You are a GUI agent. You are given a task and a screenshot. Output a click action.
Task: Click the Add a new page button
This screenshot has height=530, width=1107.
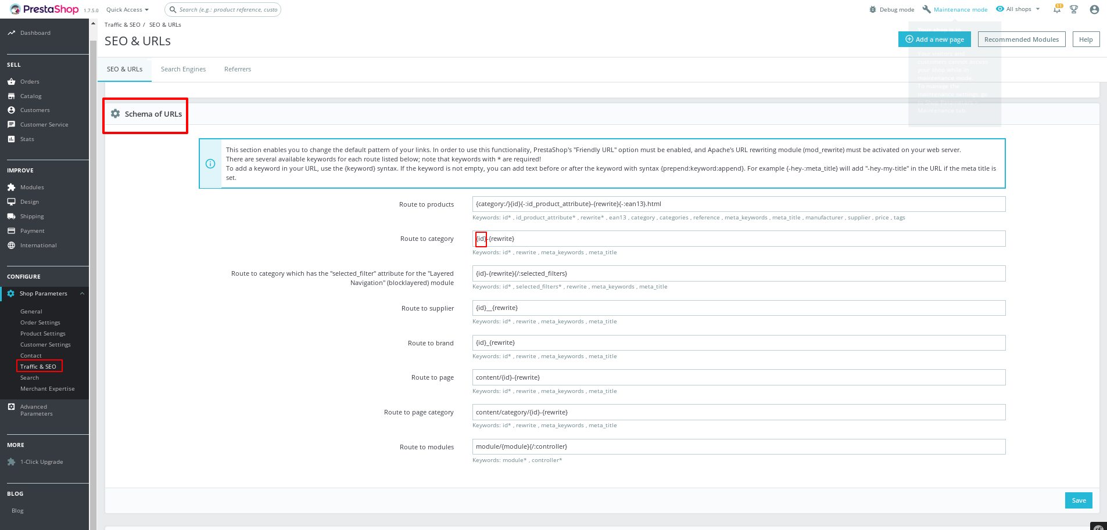pyautogui.click(x=934, y=39)
